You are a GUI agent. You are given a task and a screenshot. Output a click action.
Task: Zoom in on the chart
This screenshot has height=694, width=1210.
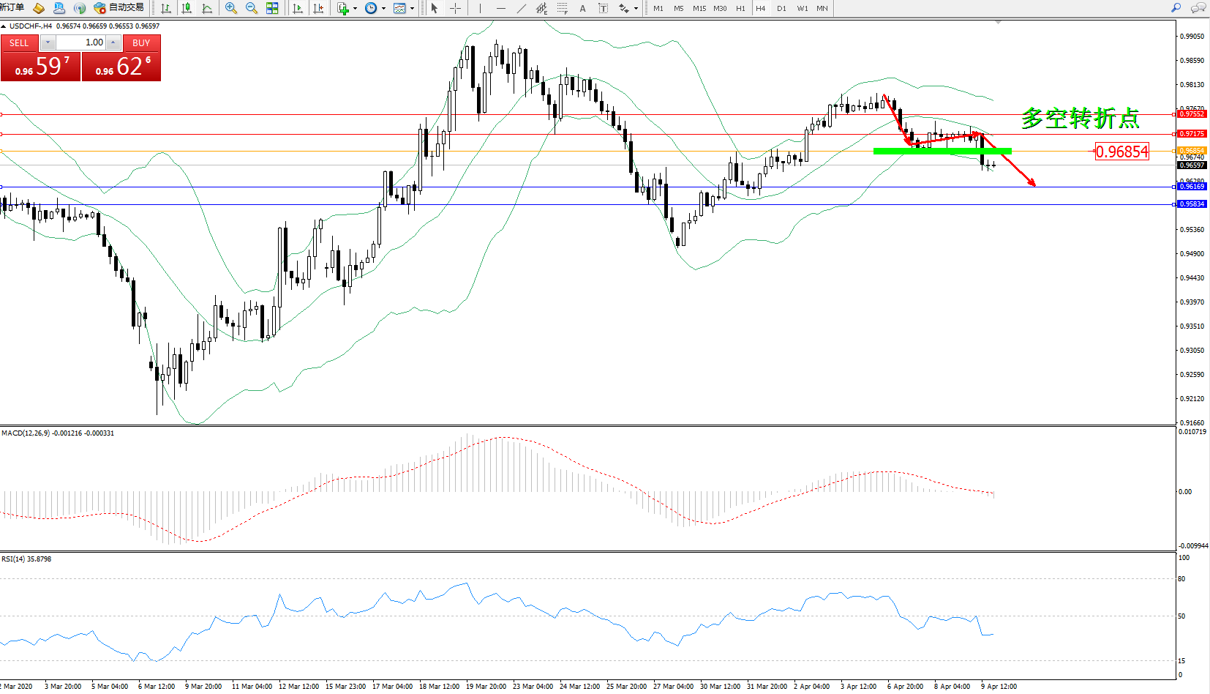pyautogui.click(x=231, y=8)
